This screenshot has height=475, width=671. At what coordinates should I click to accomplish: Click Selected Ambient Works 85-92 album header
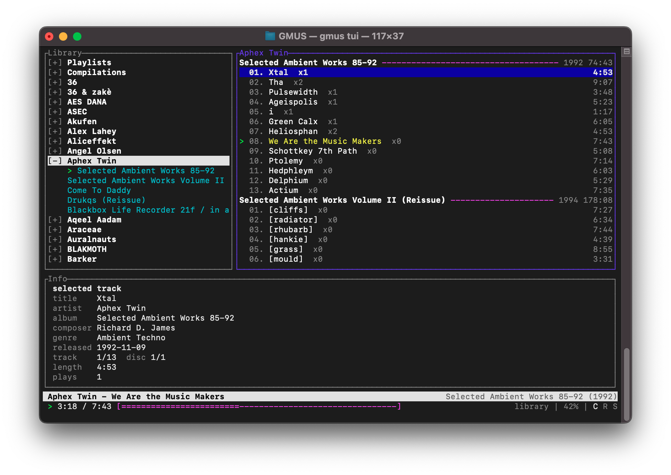click(426, 63)
